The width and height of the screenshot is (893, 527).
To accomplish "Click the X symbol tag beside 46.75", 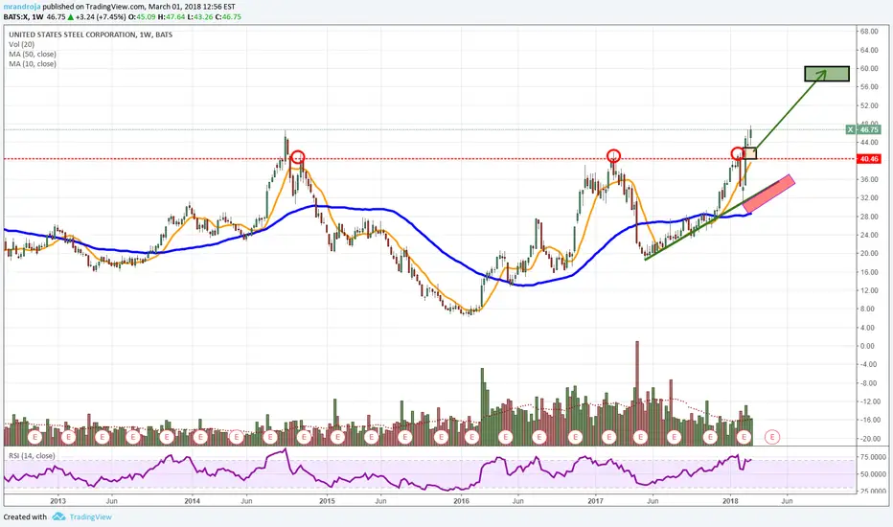I will (x=850, y=130).
